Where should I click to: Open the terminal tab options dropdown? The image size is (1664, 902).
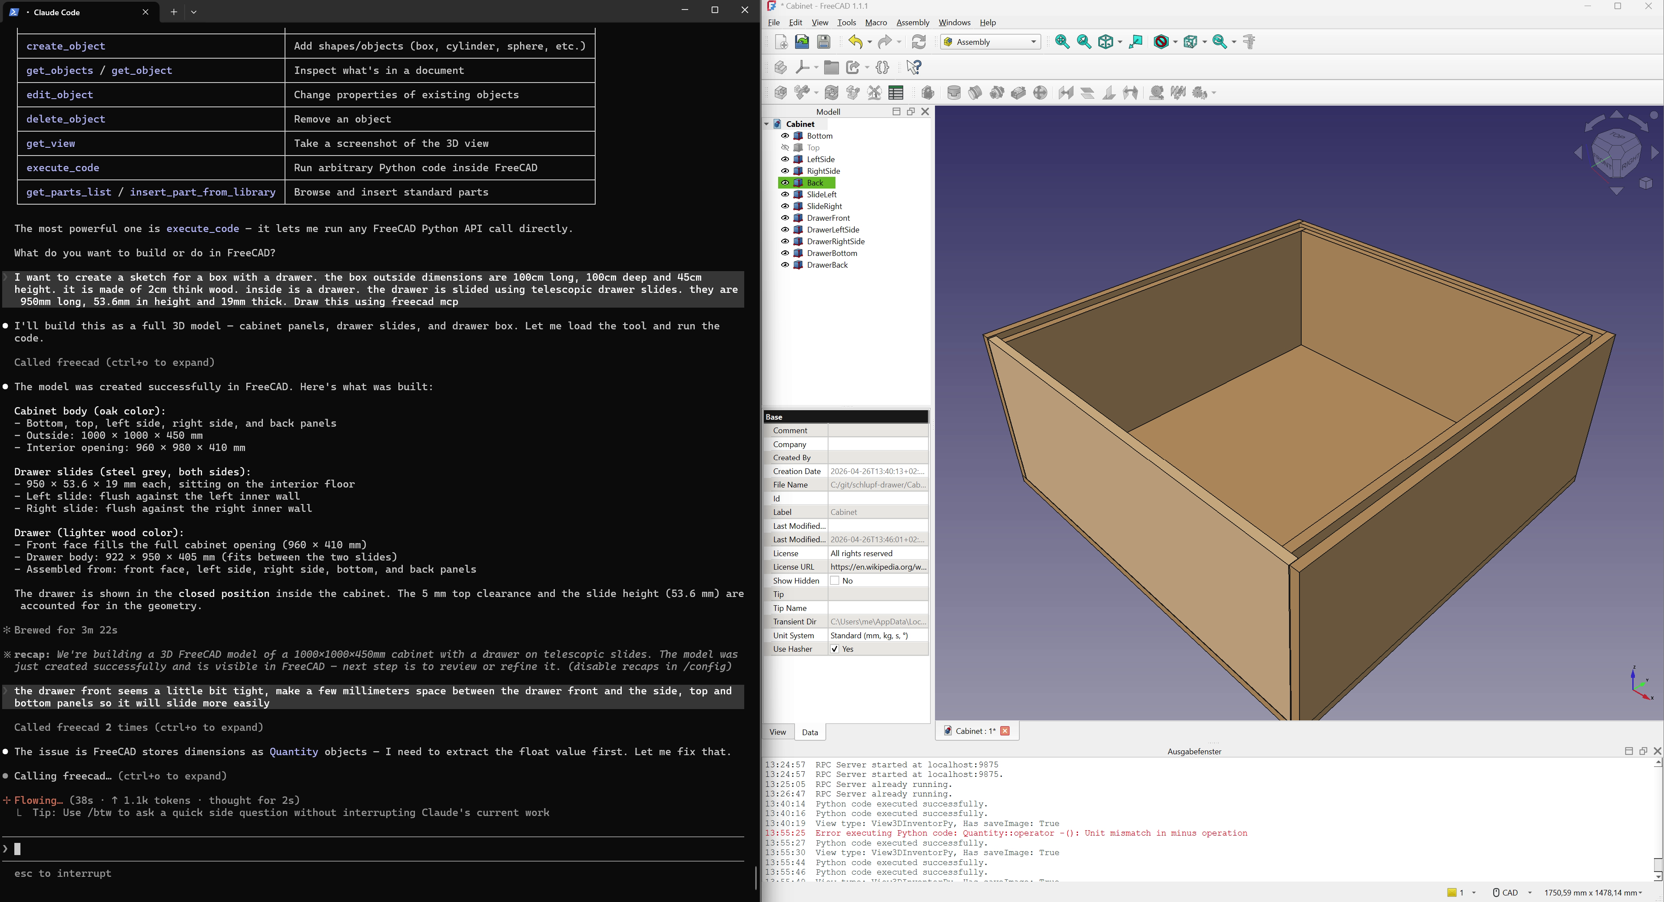[195, 12]
